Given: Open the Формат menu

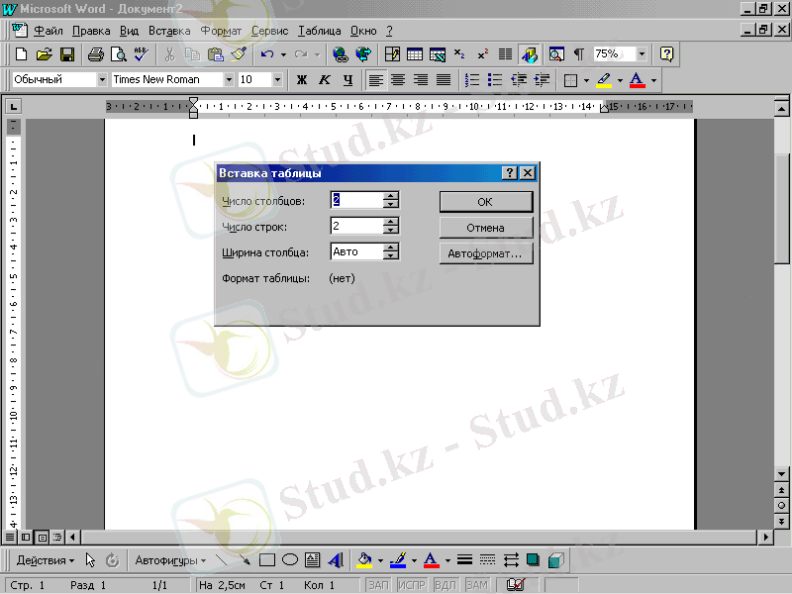Looking at the screenshot, I should [220, 31].
